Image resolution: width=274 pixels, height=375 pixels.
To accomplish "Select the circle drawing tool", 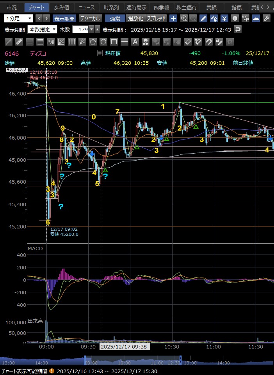I will (103, 41).
